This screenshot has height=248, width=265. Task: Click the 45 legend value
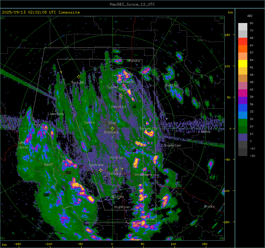pos(251,82)
